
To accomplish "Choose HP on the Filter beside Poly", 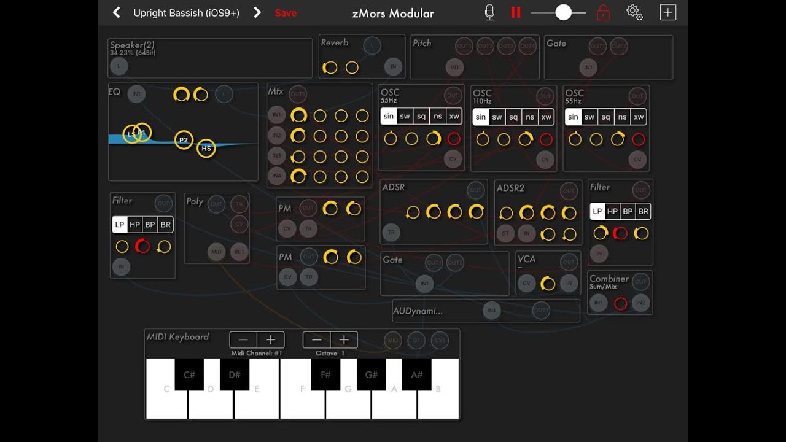I will pyautogui.click(x=135, y=225).
